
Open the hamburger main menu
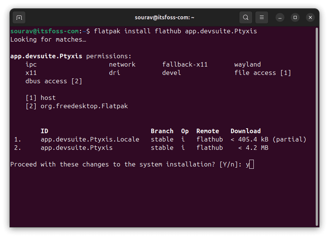(261, 17)
